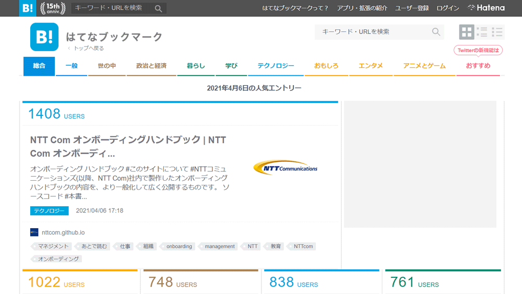Click the nttcom.github.io favicon
This screenshot has width=522, height=294.
pyautogui.click(x=34, y=232)
